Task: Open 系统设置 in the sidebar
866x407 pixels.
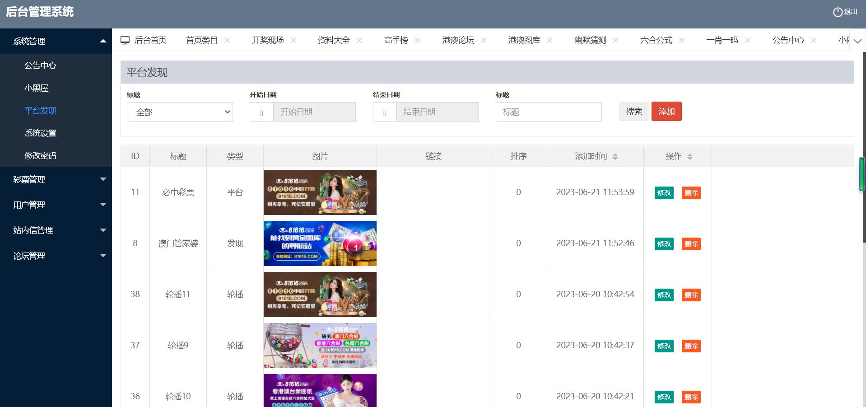Action: pos(41,133)
